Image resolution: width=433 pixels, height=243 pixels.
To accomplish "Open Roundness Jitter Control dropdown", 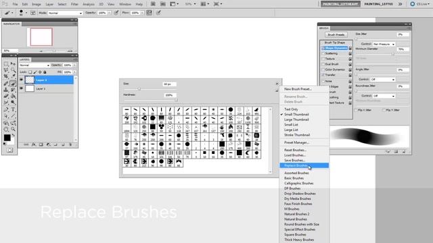I will pyautogui.click(x=384, y=96).
